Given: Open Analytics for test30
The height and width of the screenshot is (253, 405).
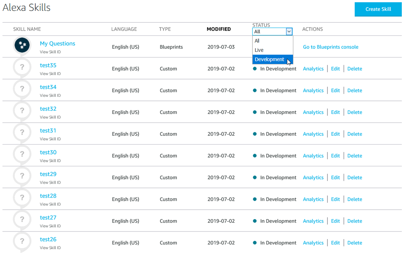Looking at the screenshot, I should click(x=313, y=156).
